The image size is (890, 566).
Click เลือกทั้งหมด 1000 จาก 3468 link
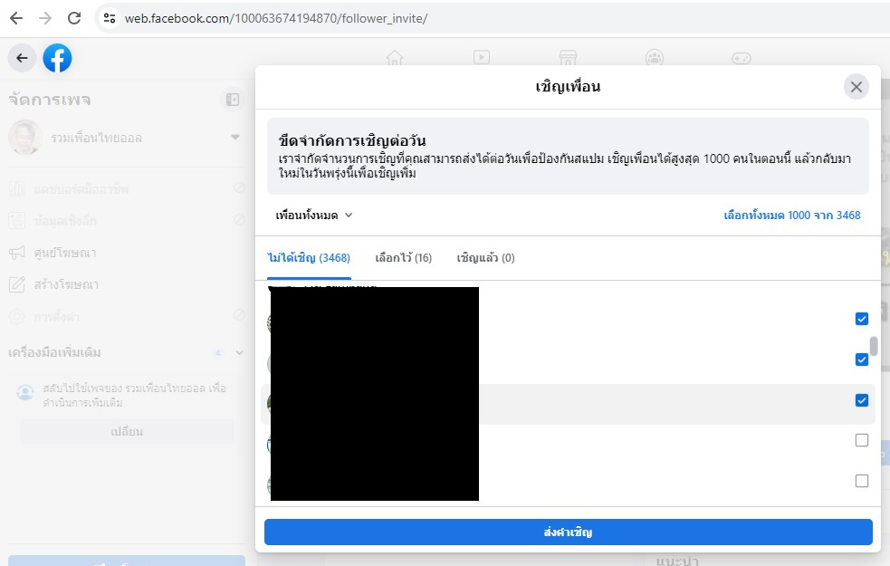click(x=792, y=215)
